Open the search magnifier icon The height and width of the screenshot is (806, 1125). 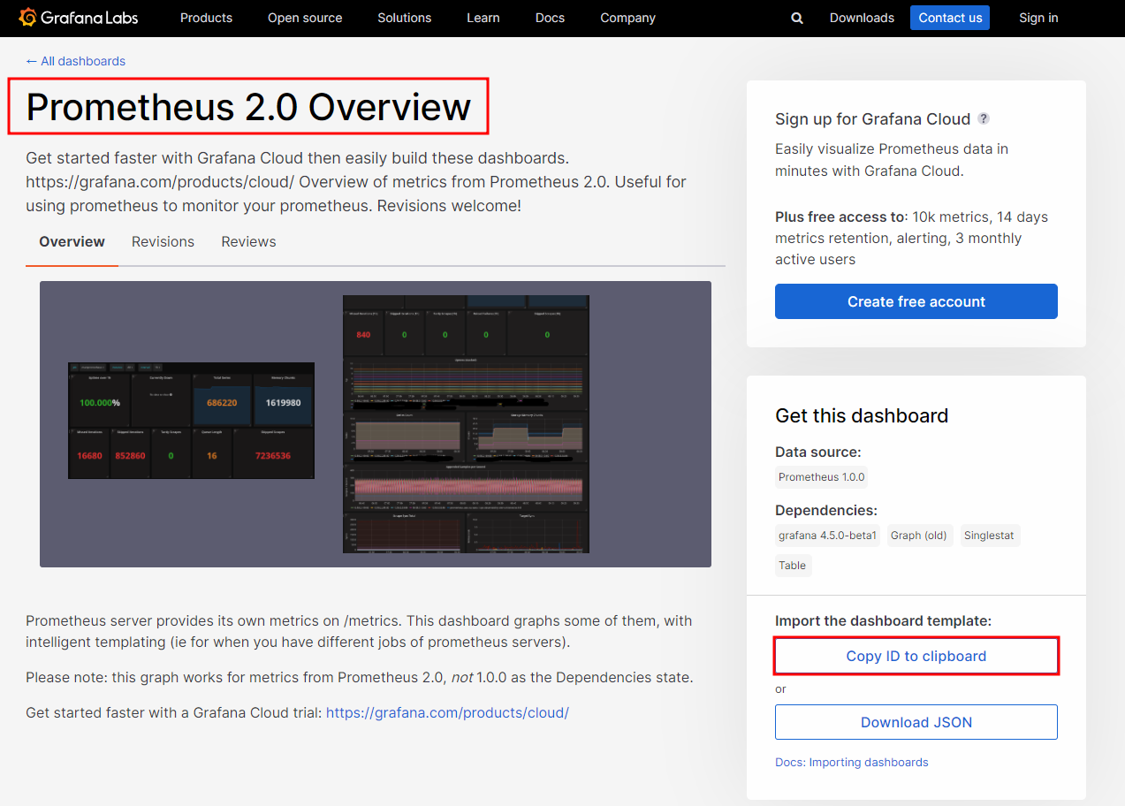pyautogui.click(x=797, y=18)
